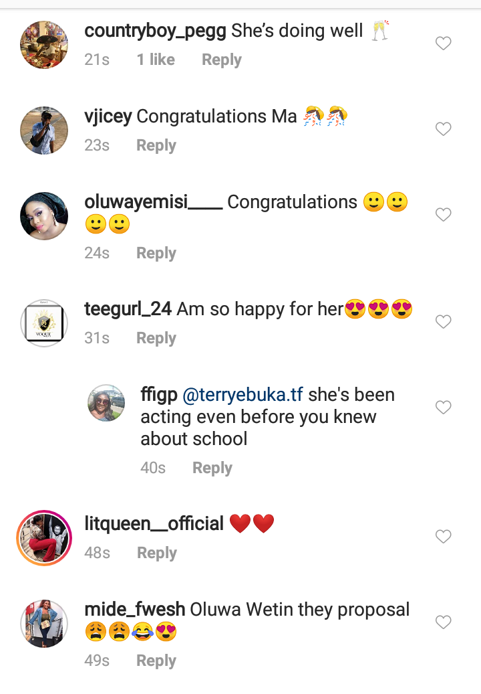Reply to countryboy_pegg's comment
481x694 pixels.
[x=221, y=60]
